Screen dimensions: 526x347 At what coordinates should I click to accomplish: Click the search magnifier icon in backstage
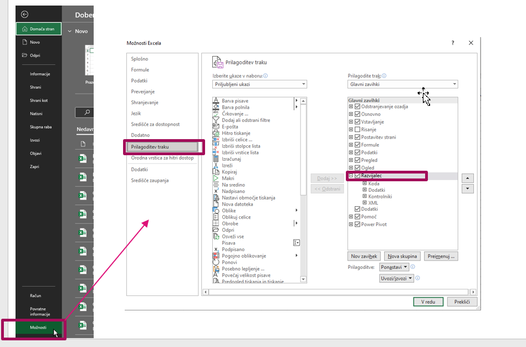tap(87, 113)
